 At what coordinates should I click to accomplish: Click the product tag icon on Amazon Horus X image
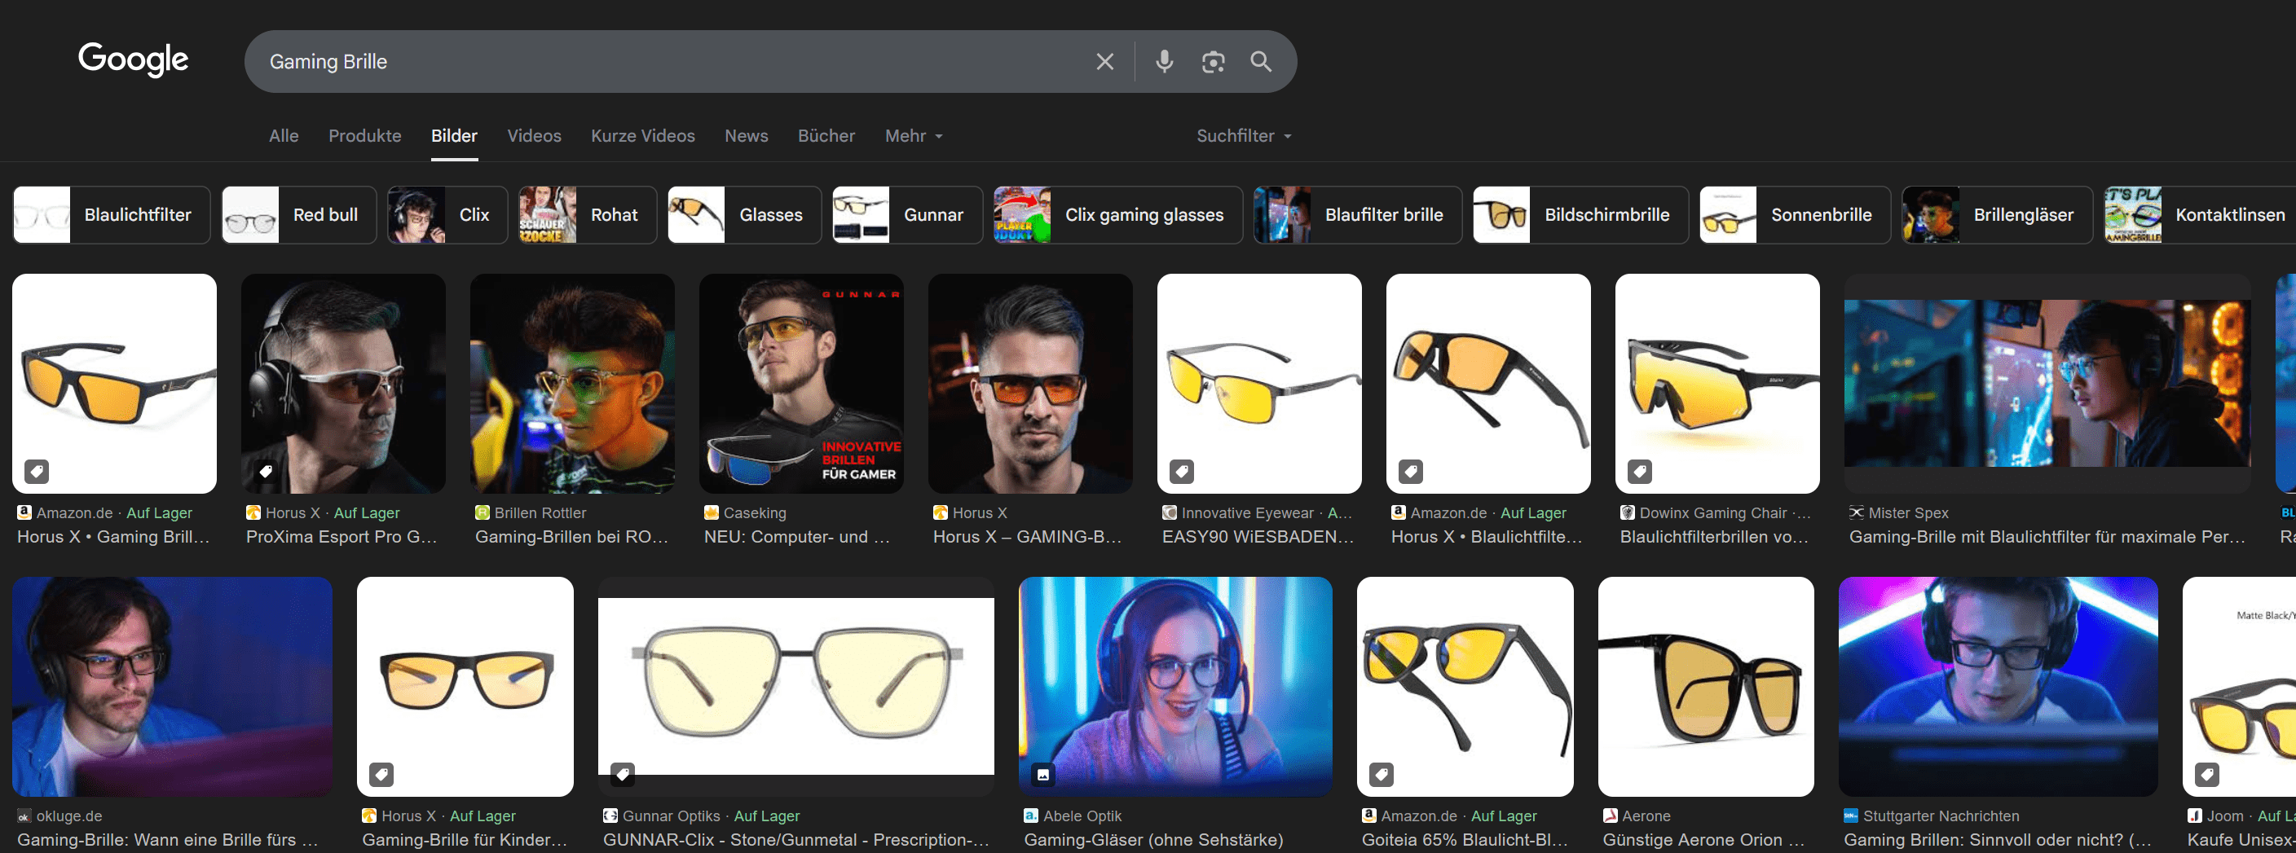pos(37,471)
